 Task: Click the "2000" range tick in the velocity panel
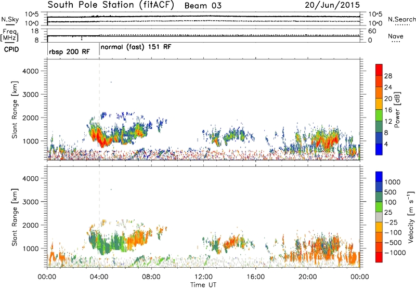tap(30, 225)
